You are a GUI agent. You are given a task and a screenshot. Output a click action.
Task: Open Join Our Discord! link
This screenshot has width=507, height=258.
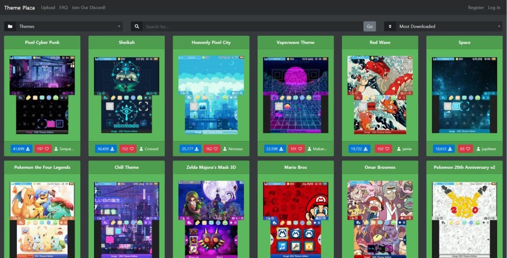[x=89, y=7]
